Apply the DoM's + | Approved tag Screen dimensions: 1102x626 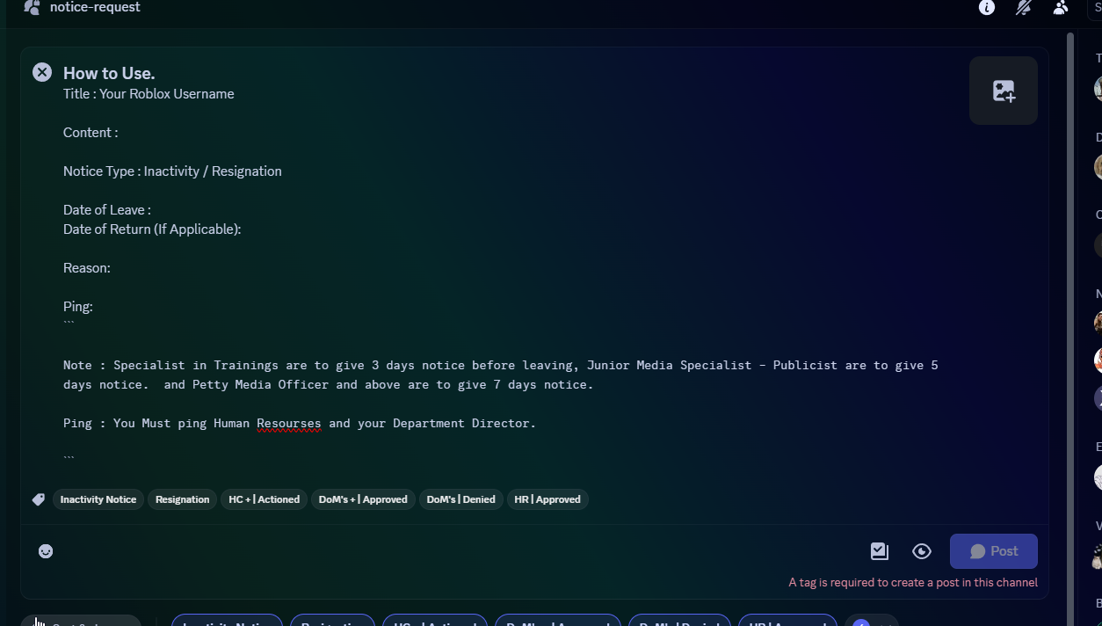[363, 499]
